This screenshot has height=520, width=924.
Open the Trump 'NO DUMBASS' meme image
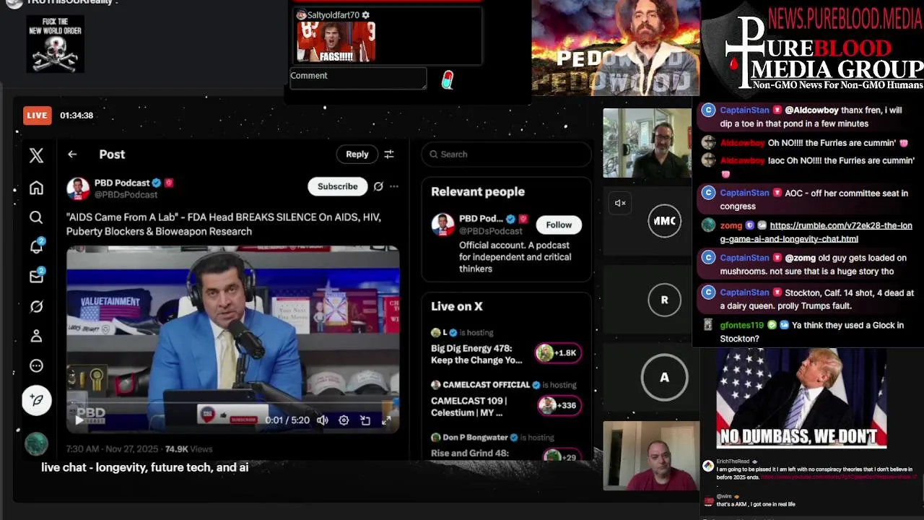801,398
